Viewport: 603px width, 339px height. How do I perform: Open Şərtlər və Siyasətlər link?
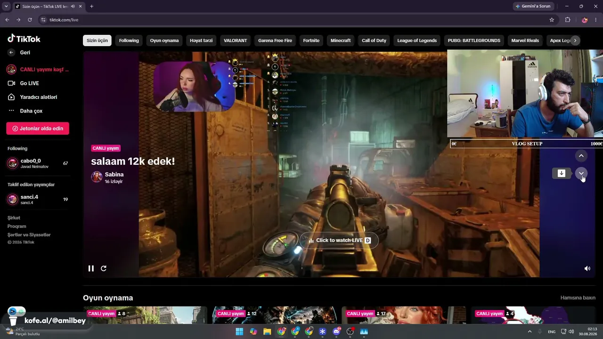(29, 235)
